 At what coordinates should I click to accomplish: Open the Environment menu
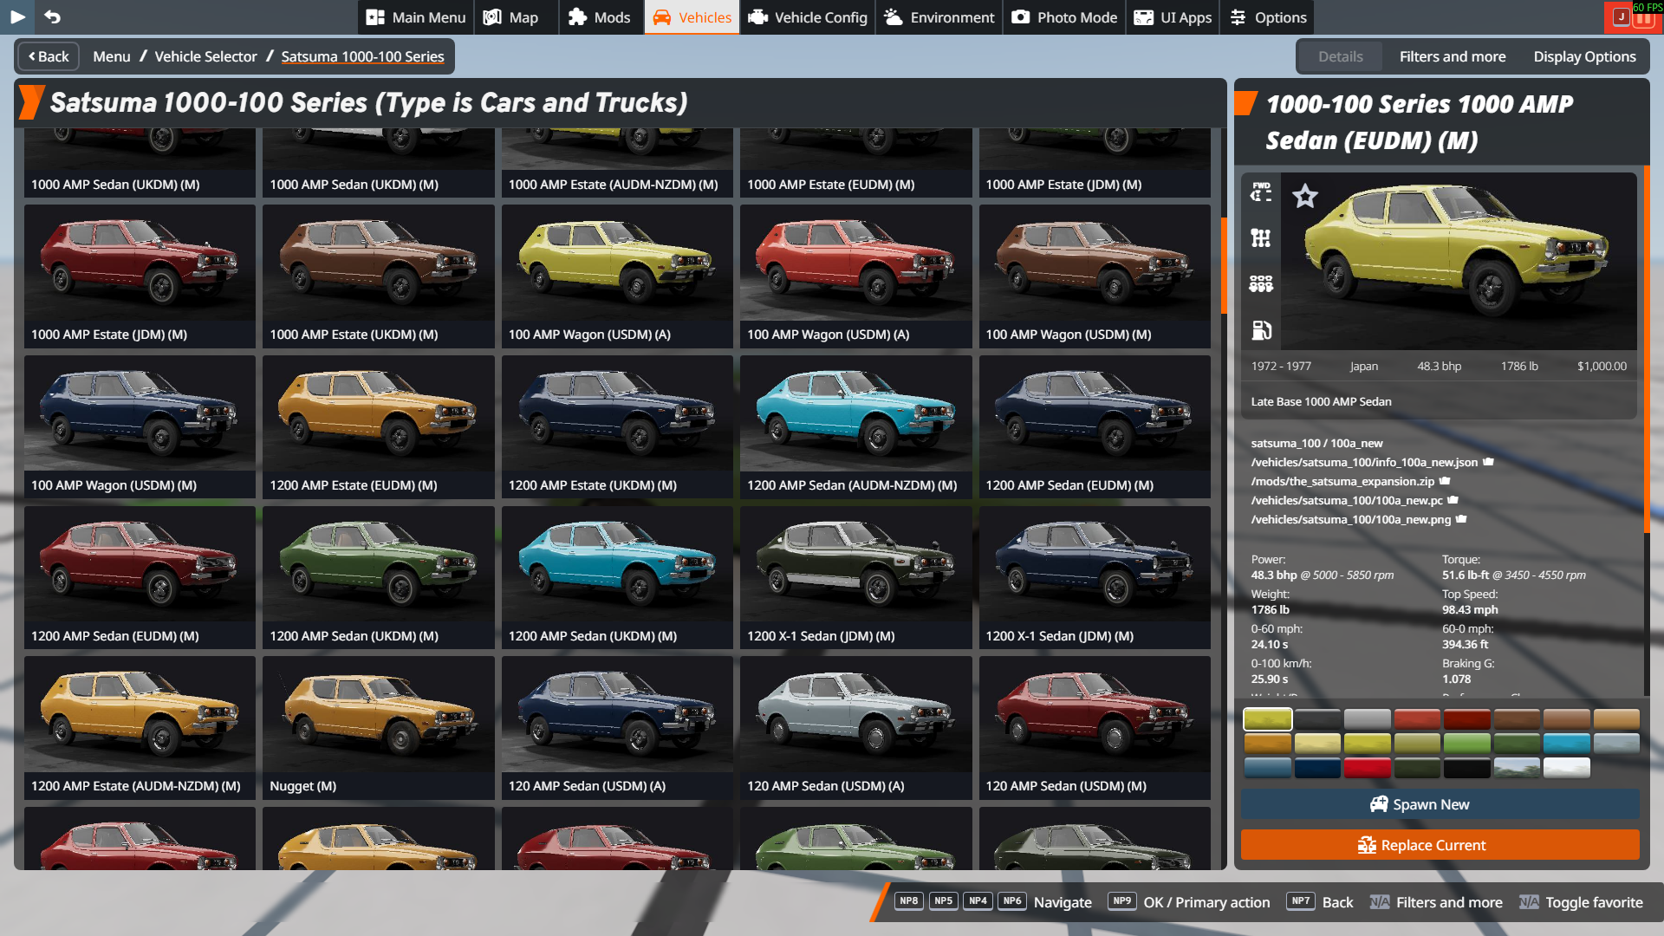(x=939, y=17)
